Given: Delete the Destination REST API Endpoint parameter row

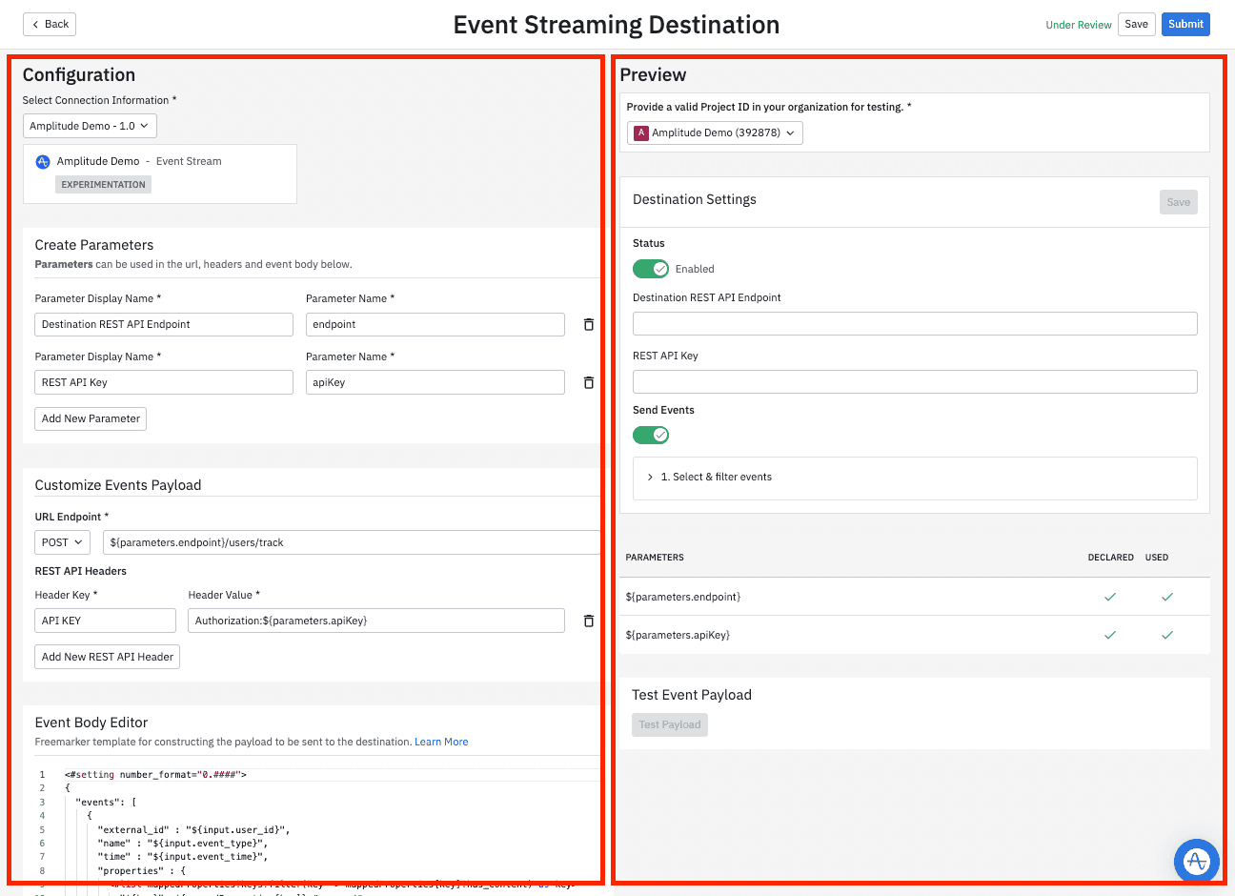Looking at the screenshot, I should click(588, 324).
